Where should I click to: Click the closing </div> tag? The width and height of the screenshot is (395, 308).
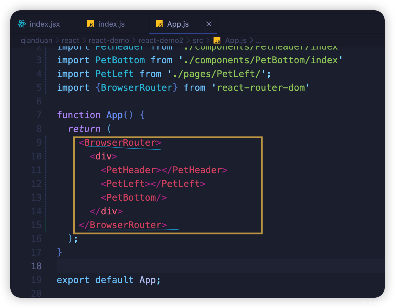pyautogui.click(x=106, y=211)
